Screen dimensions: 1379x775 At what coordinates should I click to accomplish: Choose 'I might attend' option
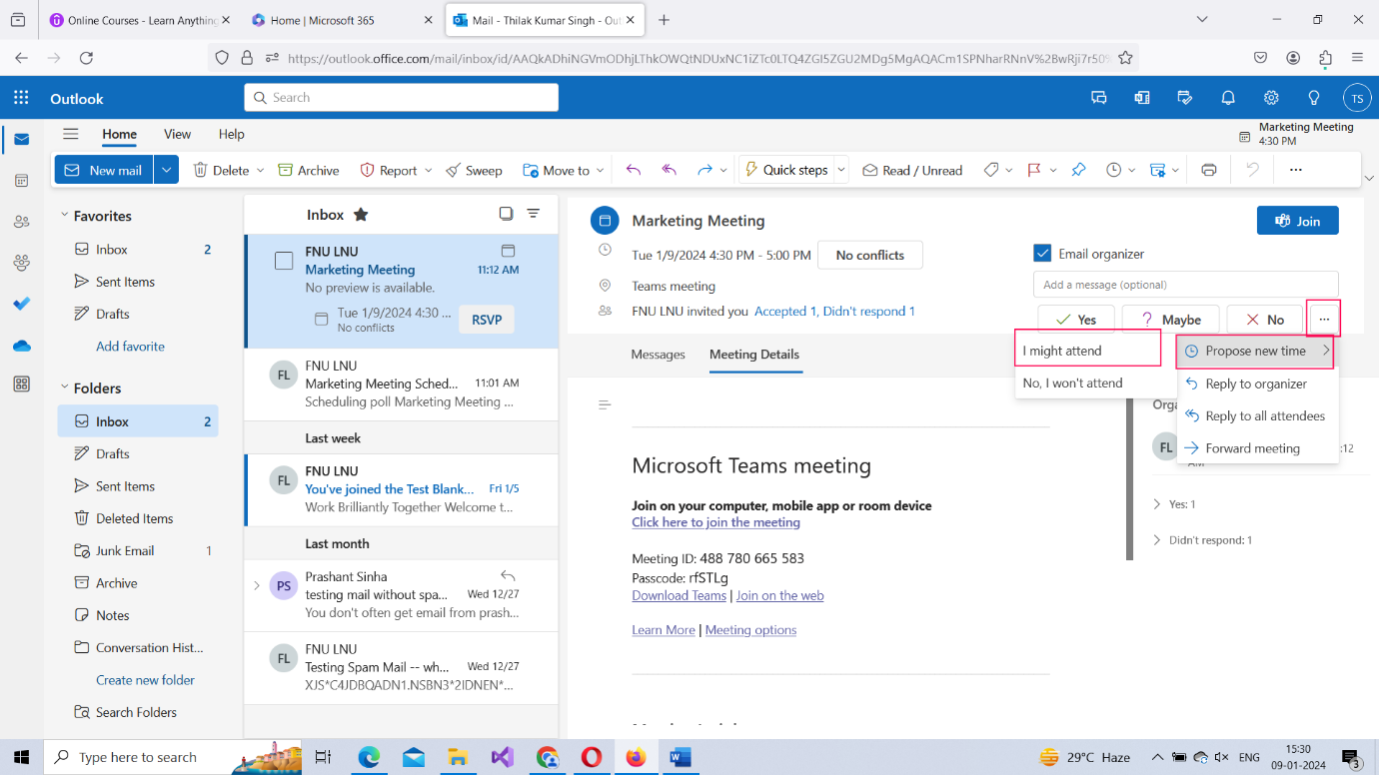coord(1087,351)
